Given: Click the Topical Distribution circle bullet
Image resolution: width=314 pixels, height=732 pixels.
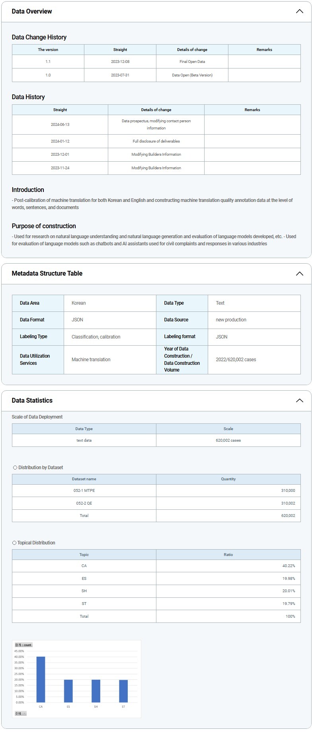Looking at the screenshot, I should click(14, 543).
